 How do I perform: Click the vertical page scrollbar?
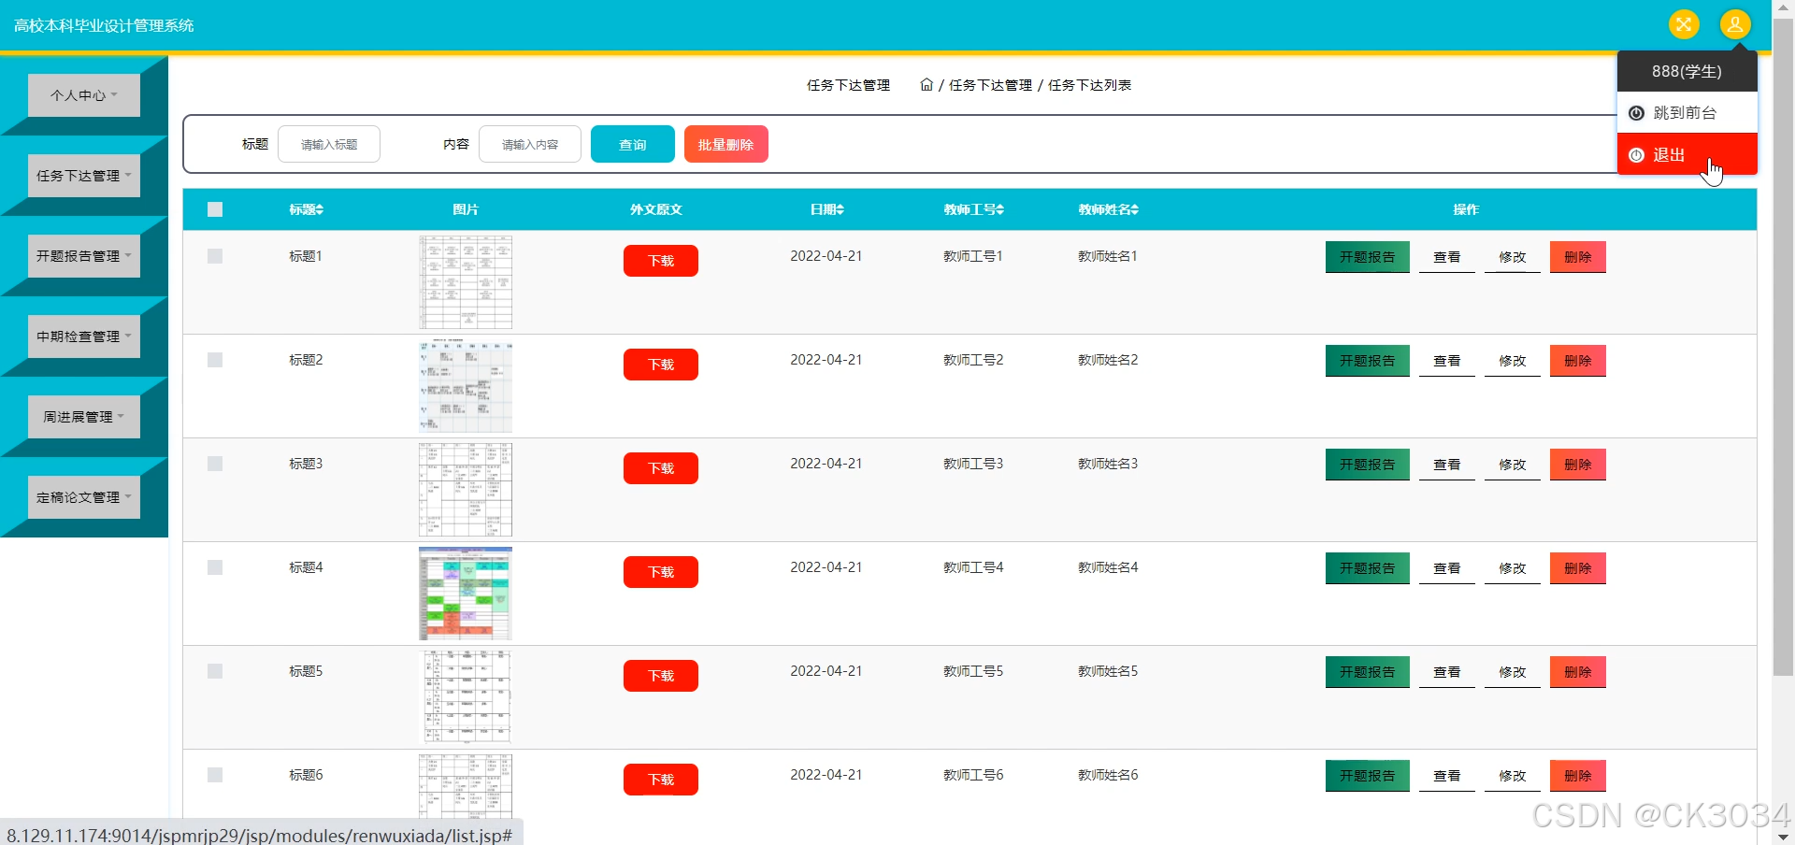(x=1784, y=346)
